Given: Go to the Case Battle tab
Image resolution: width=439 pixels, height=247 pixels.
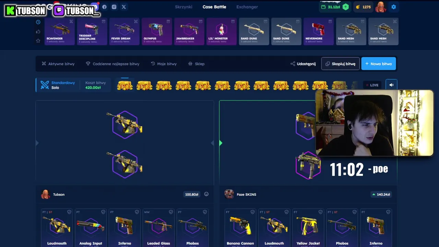Looking at the screenshot, I should pos(214,7).
